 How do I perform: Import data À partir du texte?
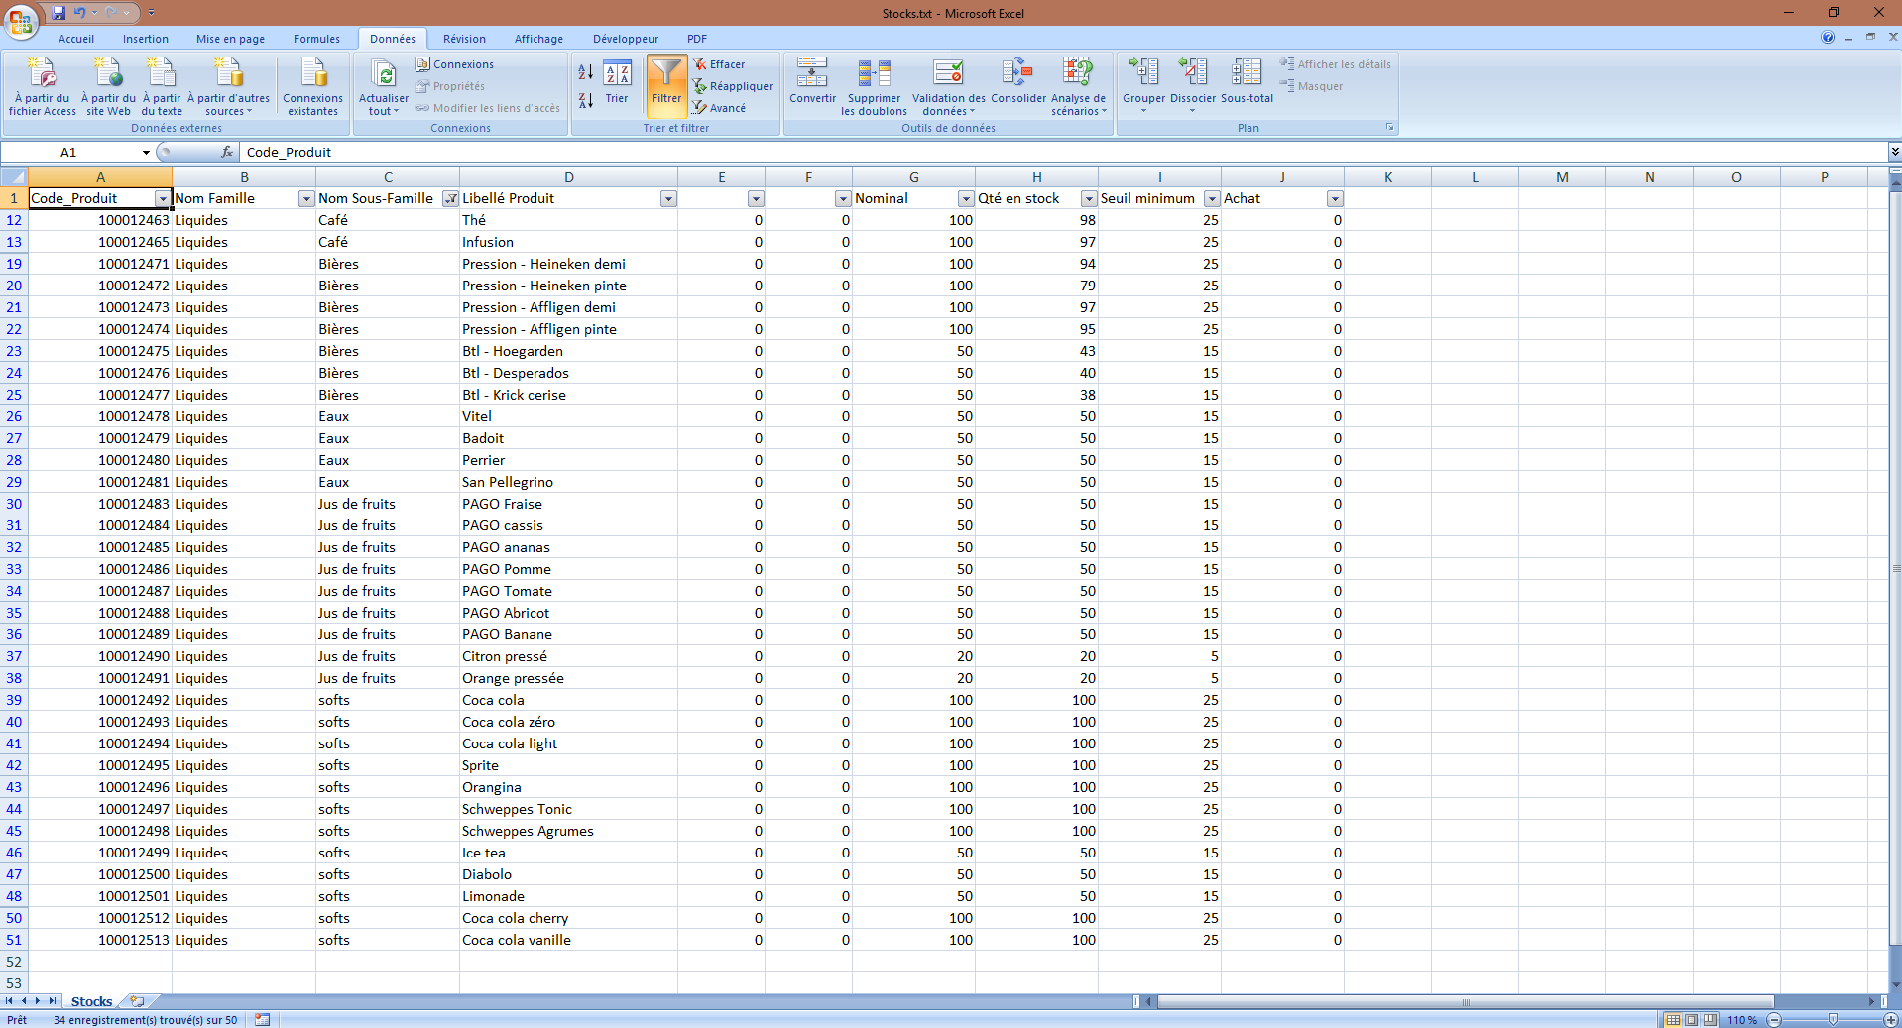click(162, 87)
